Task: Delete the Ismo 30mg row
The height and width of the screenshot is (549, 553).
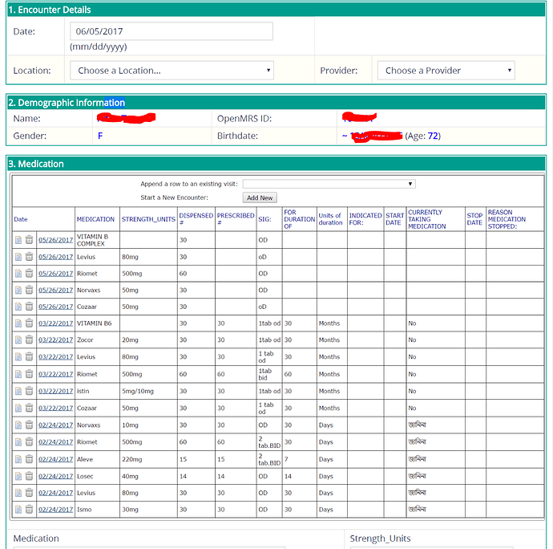Action: pos(30,509)
